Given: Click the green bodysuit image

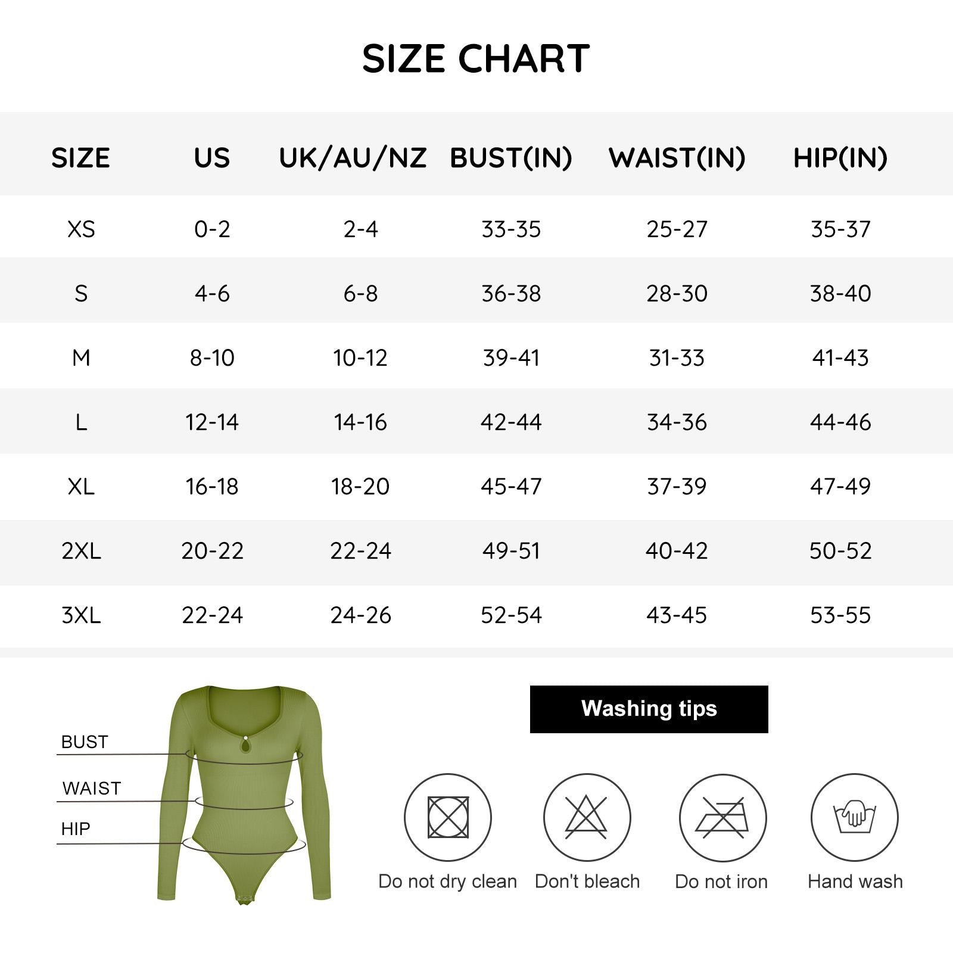Looking at the screenshot, I should pyautogui.click(x=244, y=792).
